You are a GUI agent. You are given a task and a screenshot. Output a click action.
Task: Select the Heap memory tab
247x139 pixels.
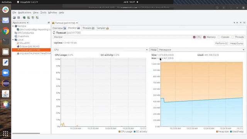point(154,50)
